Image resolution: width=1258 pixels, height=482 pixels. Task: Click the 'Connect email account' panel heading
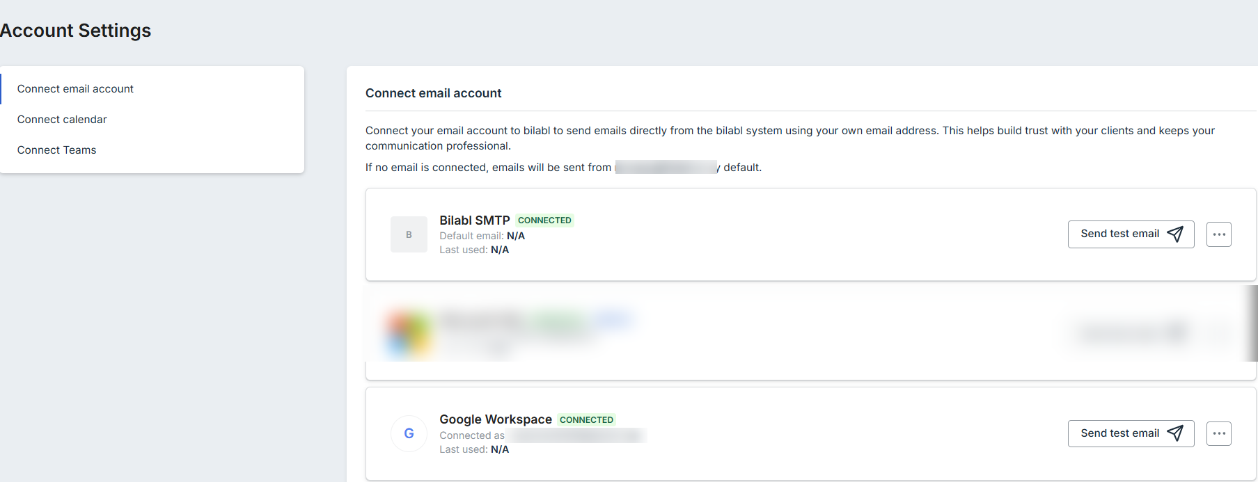click(x=433, y=93)
